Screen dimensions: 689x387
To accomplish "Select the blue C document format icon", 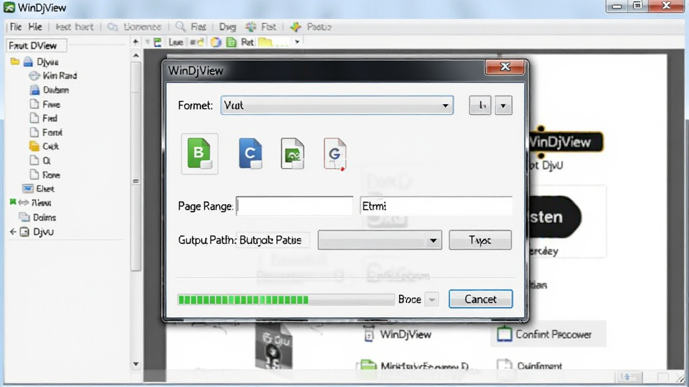I will [250, 154].
